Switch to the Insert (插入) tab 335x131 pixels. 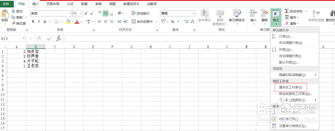click(x=36, y=4)
